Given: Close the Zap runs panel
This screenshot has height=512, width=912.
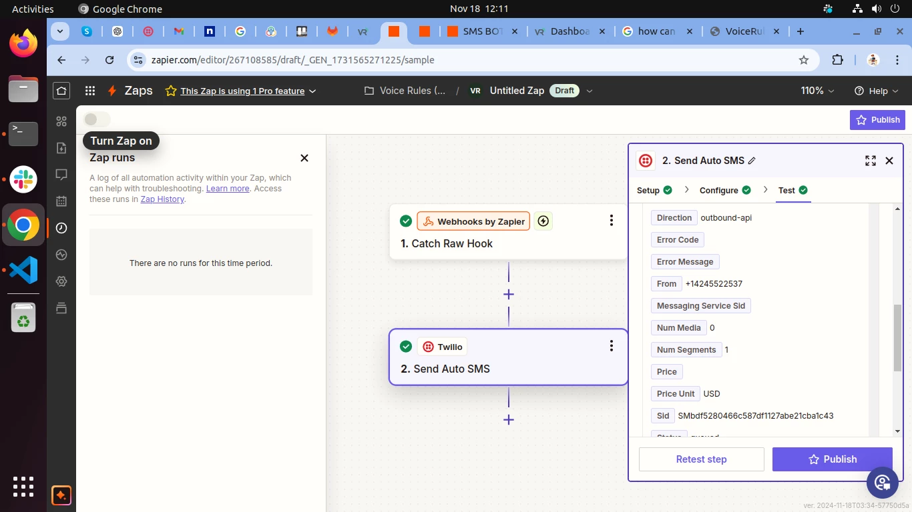Looking at the screenshot, I should (x=304, y=158).
